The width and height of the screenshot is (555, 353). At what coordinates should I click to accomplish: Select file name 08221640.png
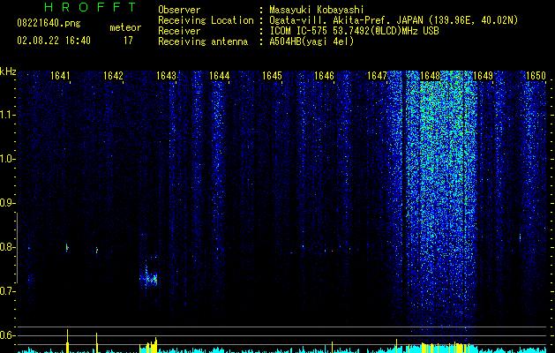49,24
